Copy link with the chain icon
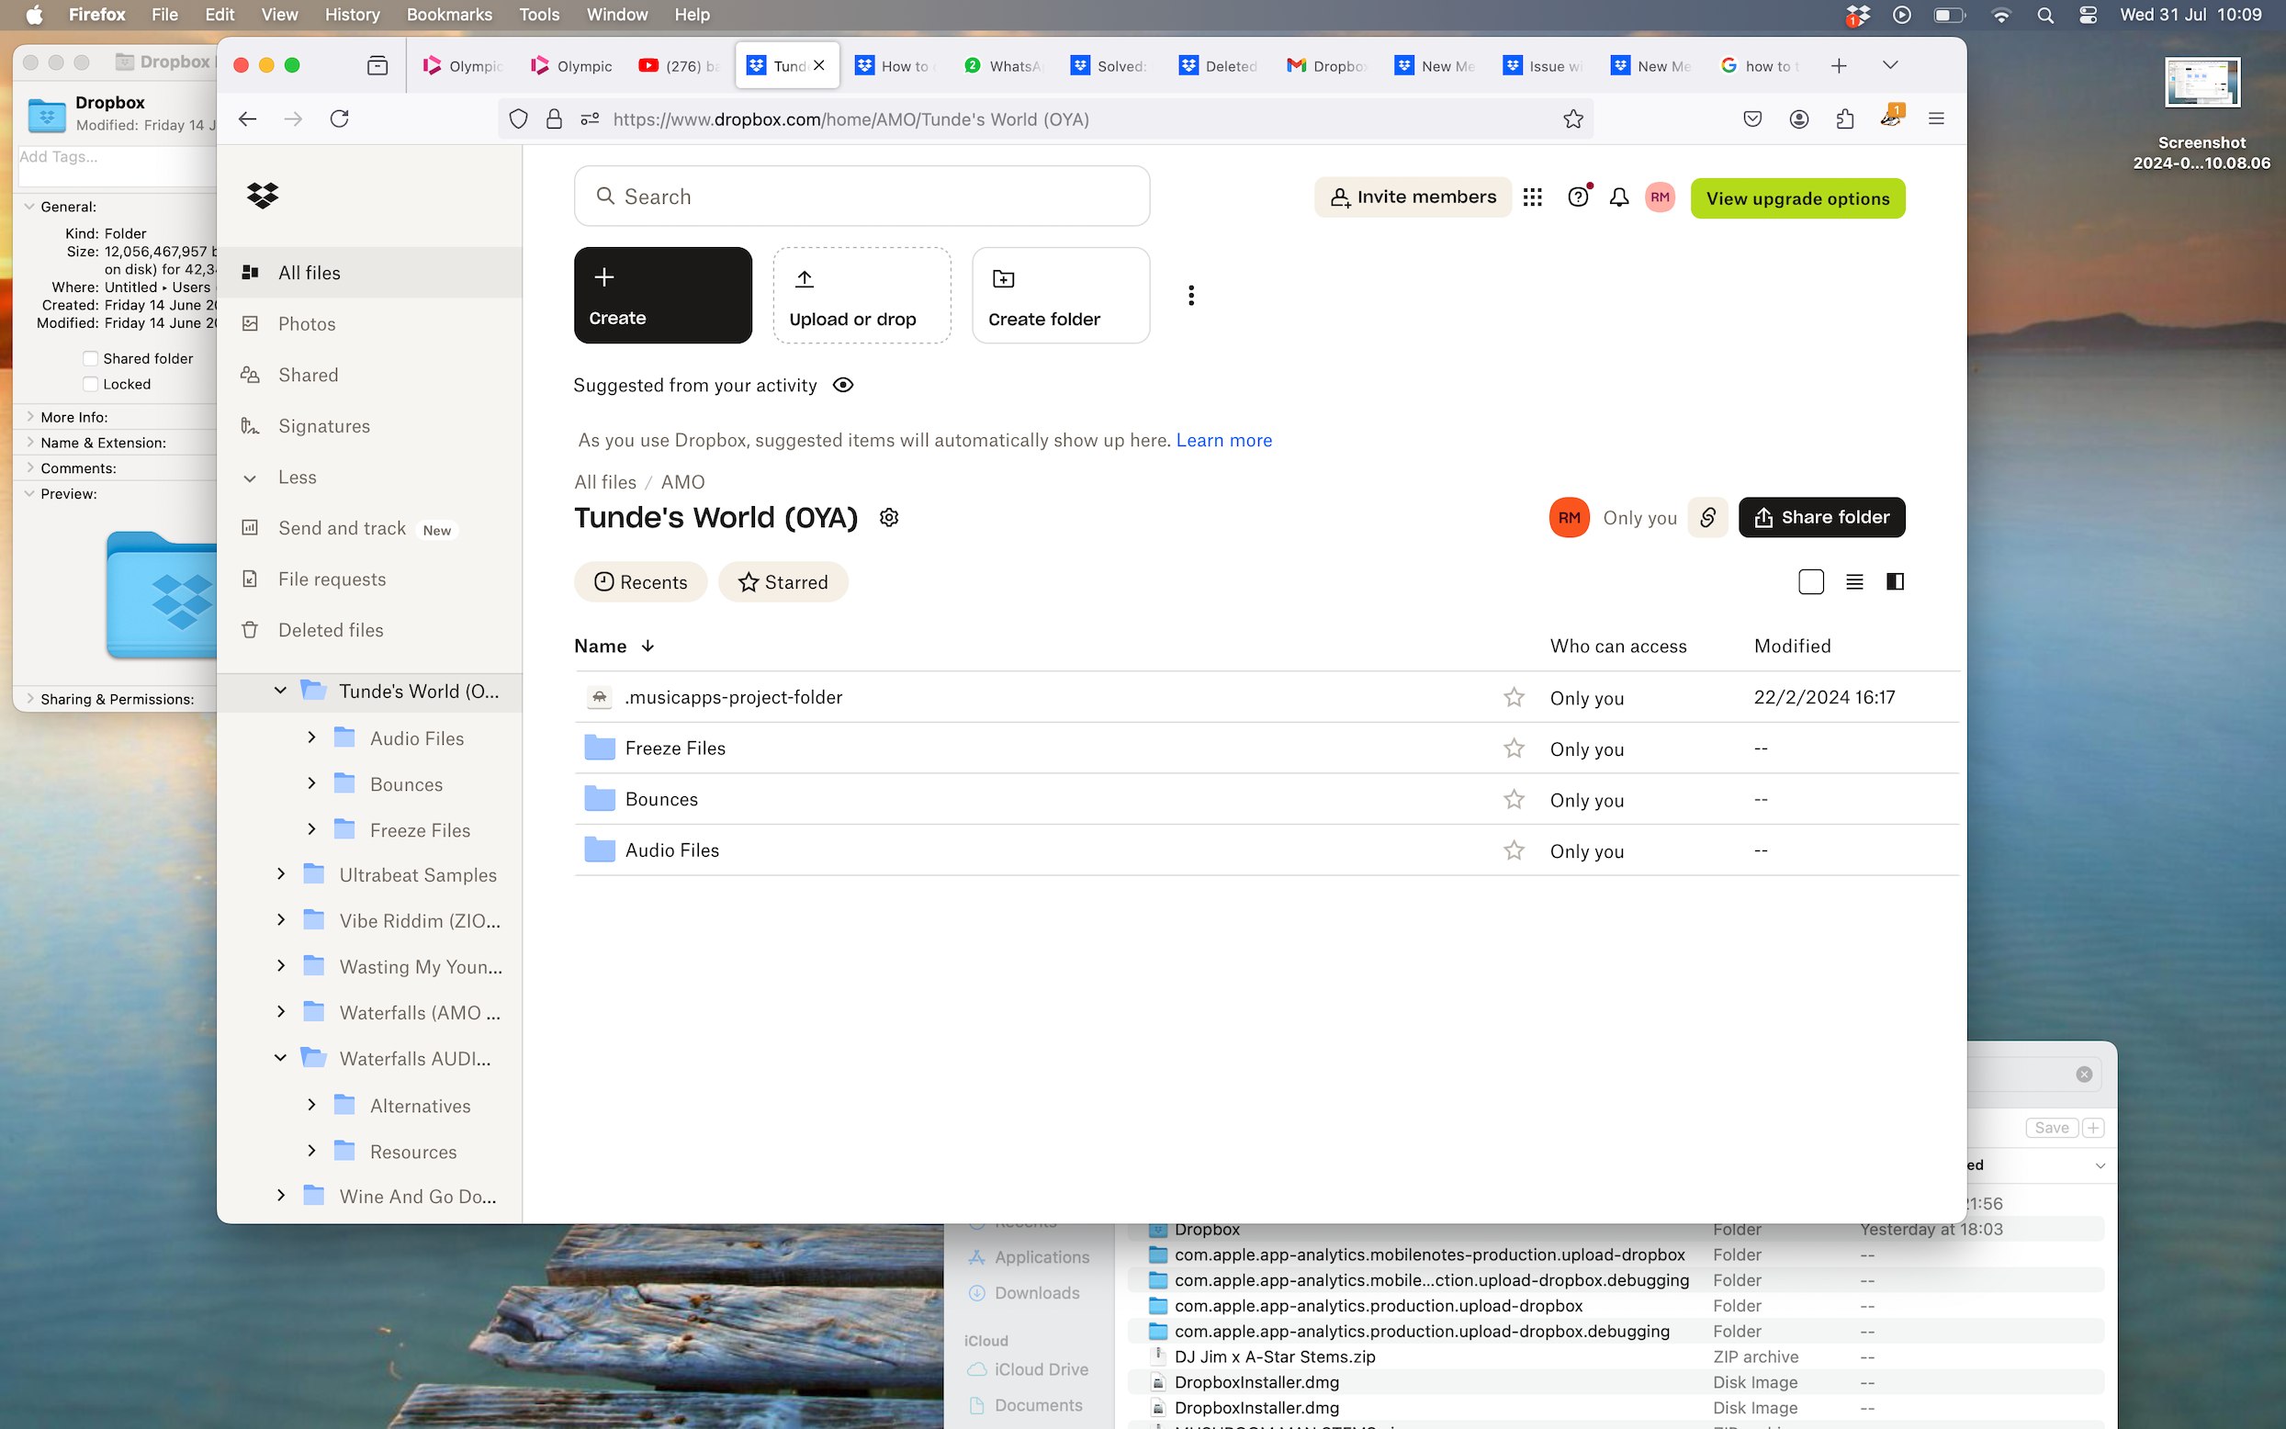The image size is (2286, 1429). pyautogui.click(x=1707, y=518)
